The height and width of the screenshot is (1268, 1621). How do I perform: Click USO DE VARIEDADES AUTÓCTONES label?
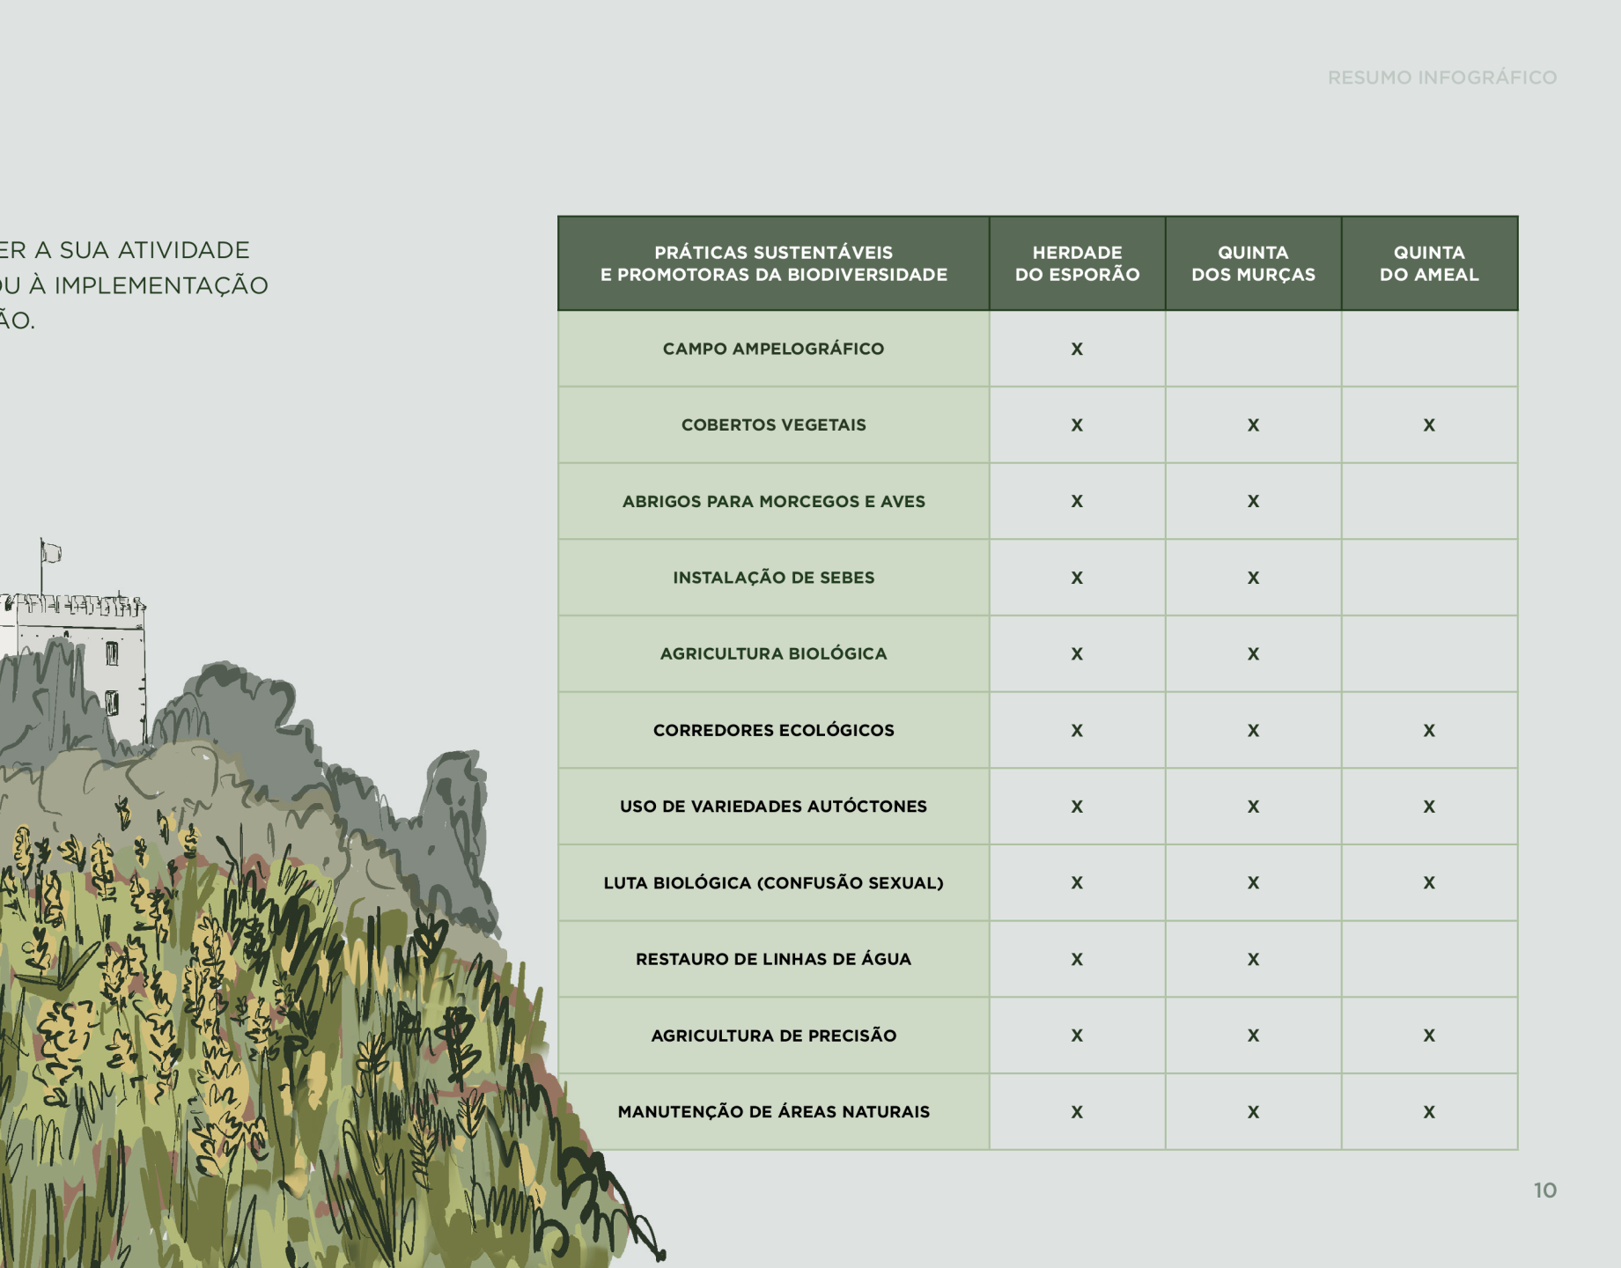774,807
